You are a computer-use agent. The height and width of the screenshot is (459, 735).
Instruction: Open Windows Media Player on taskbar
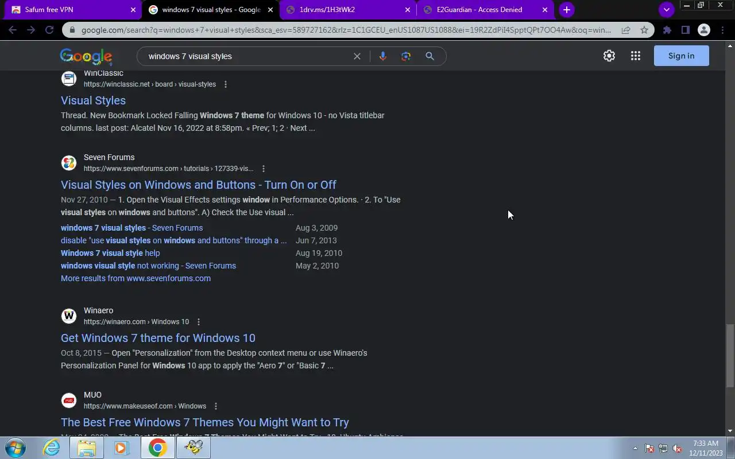coord(122,448)
